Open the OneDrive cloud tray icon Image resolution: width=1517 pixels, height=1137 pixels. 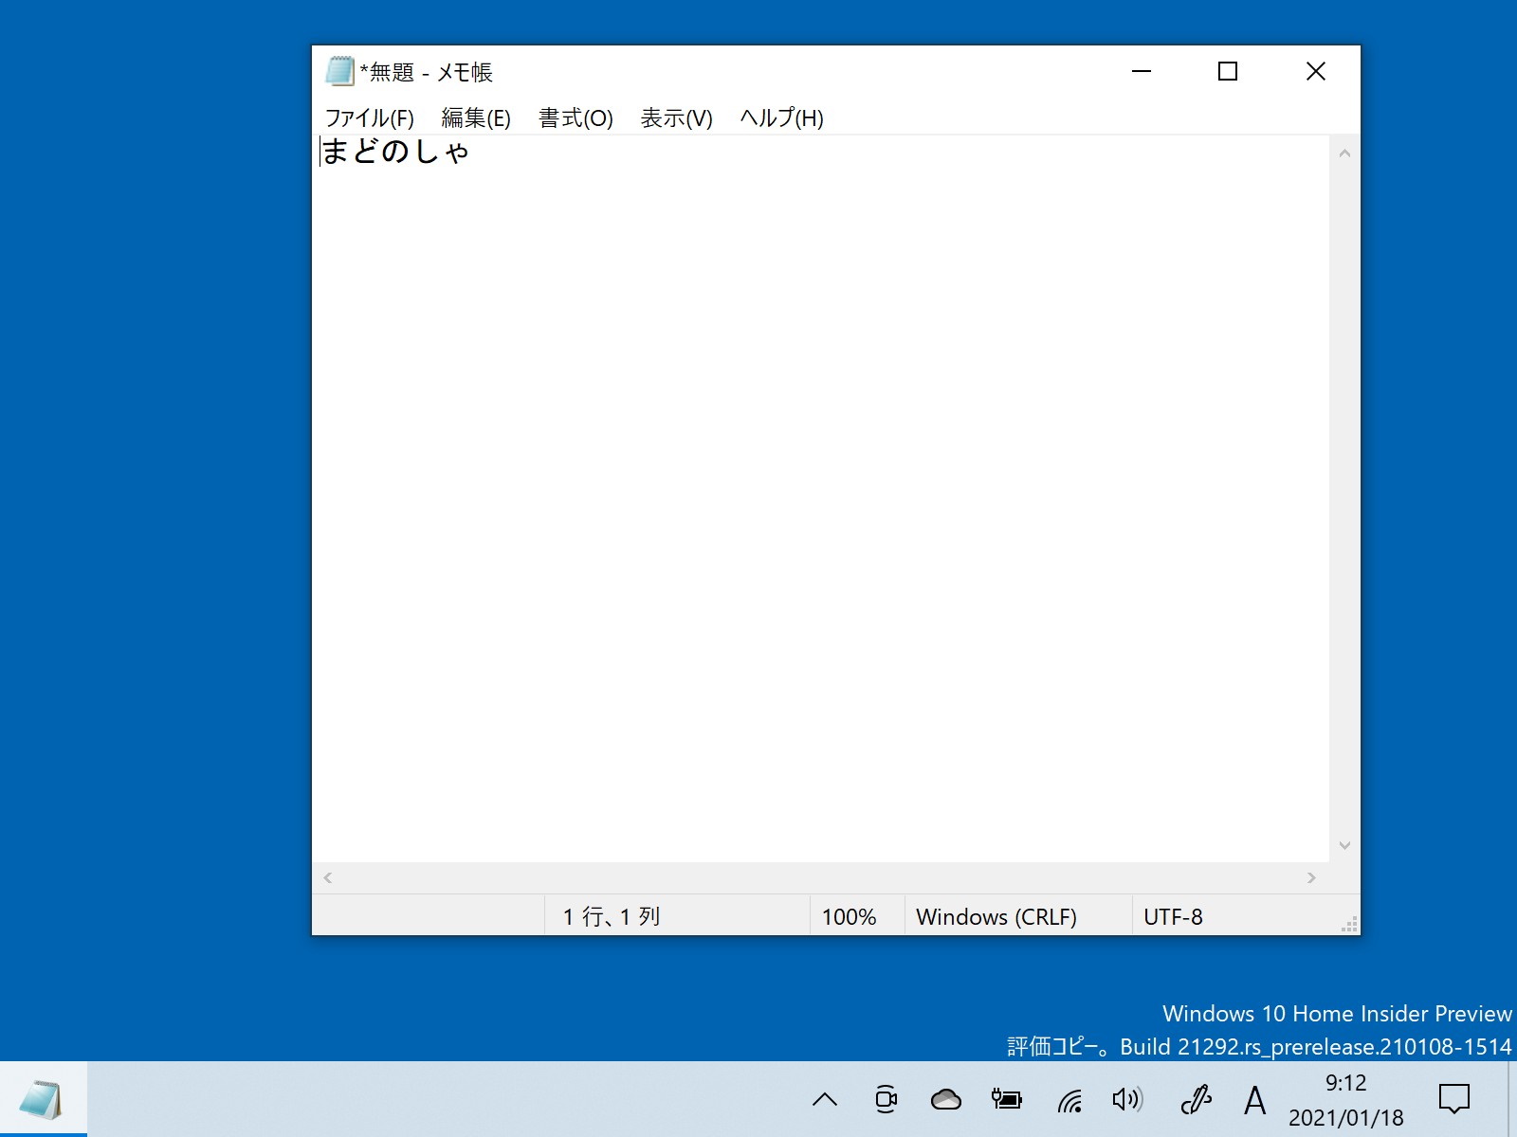click(946, 1099)
